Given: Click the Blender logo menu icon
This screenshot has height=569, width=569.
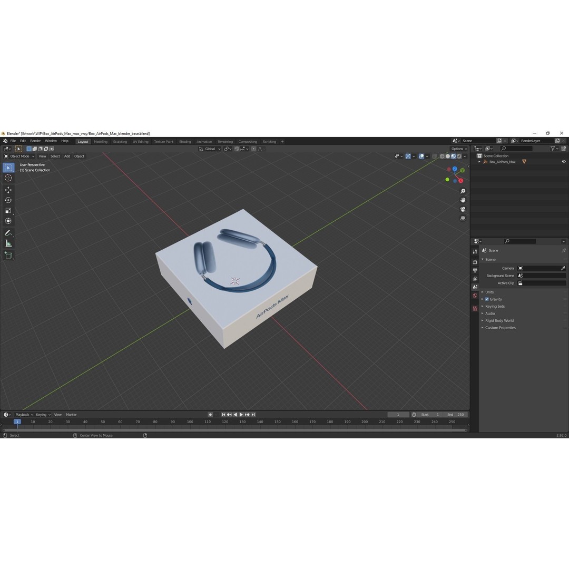Looking at the screenshot, I should 5,141.
